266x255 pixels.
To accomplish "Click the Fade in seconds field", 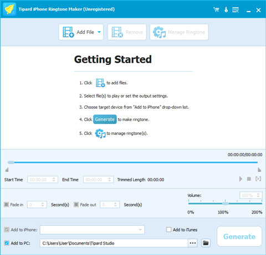I will 37,205.
